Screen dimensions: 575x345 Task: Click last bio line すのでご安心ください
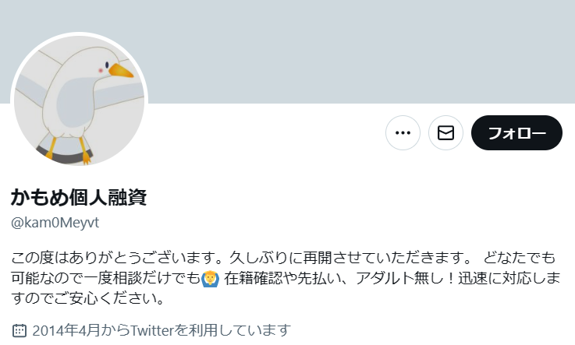(x=87, y=299)
